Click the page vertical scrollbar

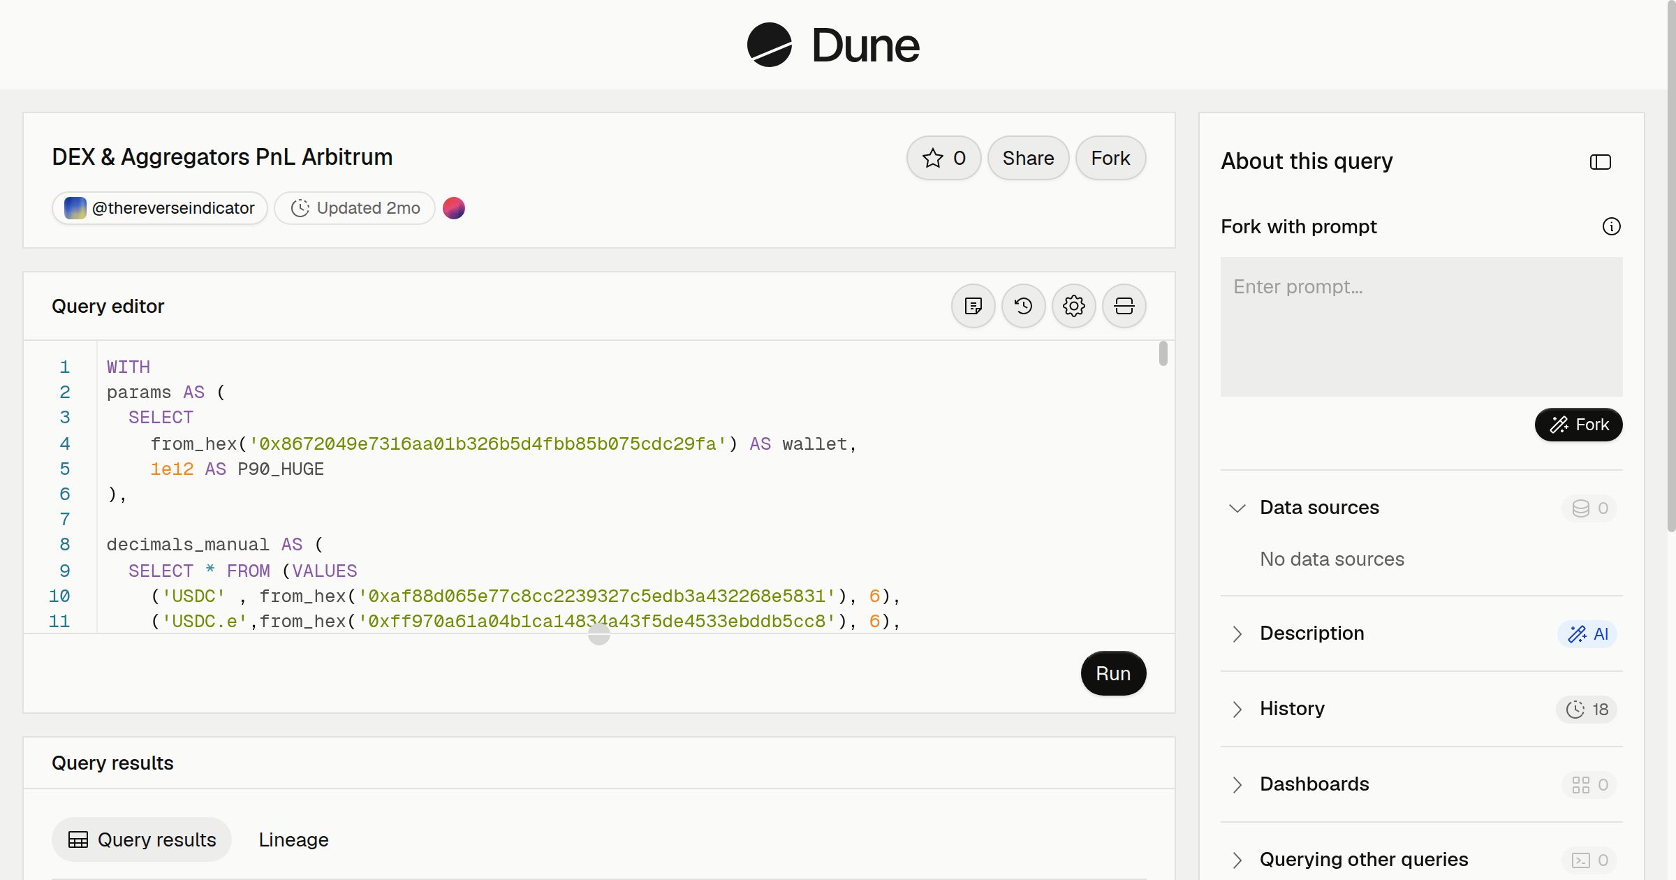tap(1671, 265)
